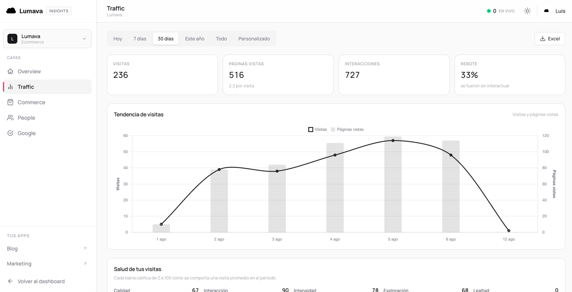Click the Visitas y páginas vistas caption

click(535, 115)
